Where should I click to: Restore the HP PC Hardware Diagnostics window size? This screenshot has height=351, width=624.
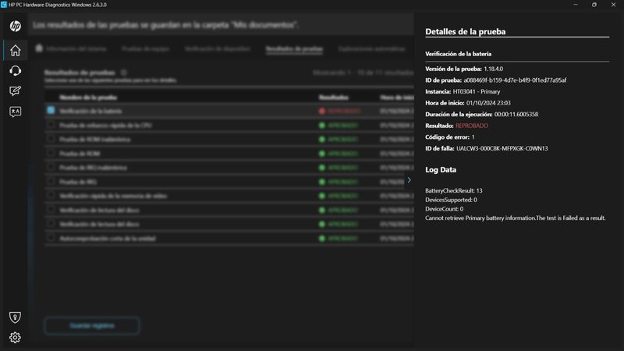(594, 5)
